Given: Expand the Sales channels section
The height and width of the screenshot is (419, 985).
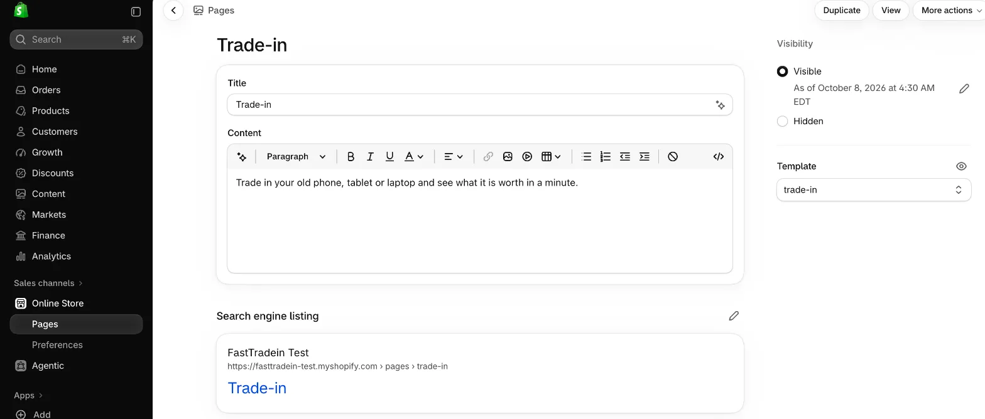Looking at the screenshot, I should click(x=48, y=284).
